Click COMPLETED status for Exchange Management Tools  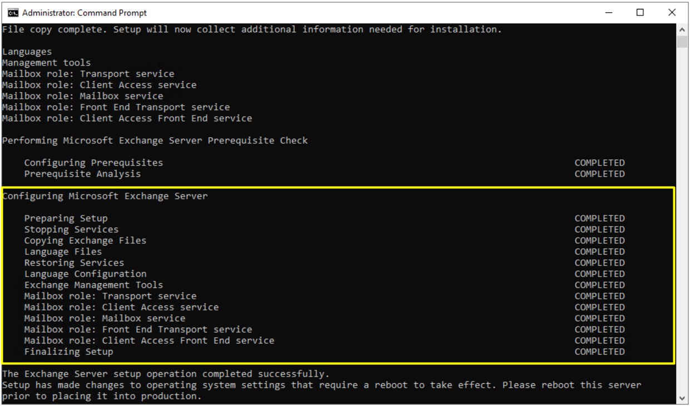click(600, 285)
